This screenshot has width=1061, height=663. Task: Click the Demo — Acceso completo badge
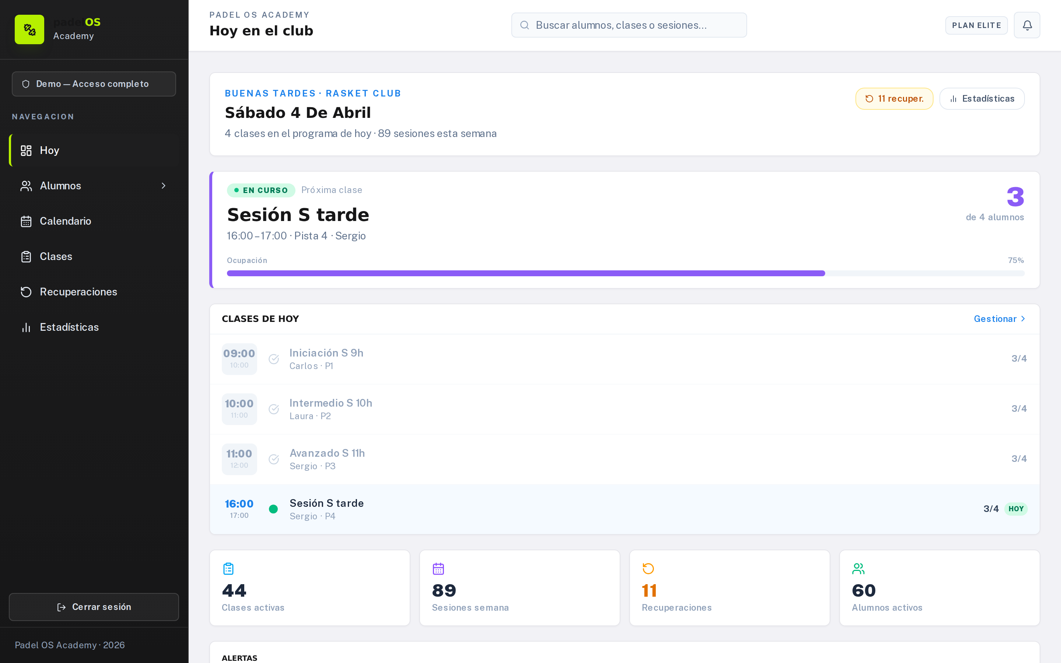(94, 84)
